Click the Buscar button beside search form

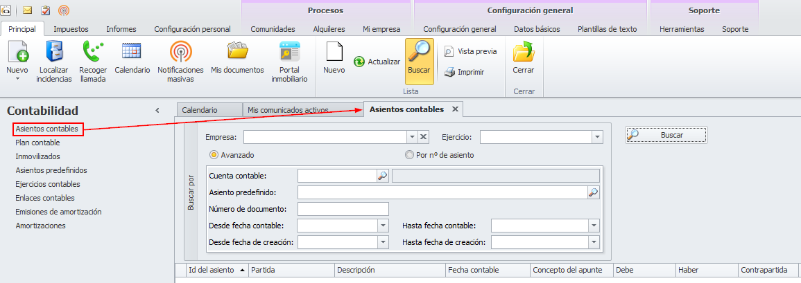(x=666, y=135)
